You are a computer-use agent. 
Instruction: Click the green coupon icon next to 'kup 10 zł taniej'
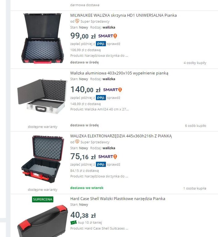click(73, 222)
